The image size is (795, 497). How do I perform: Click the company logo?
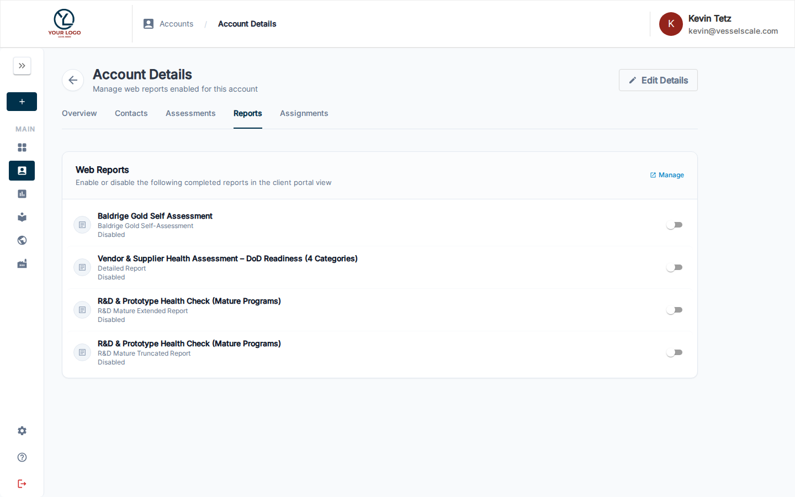(65, 23)
